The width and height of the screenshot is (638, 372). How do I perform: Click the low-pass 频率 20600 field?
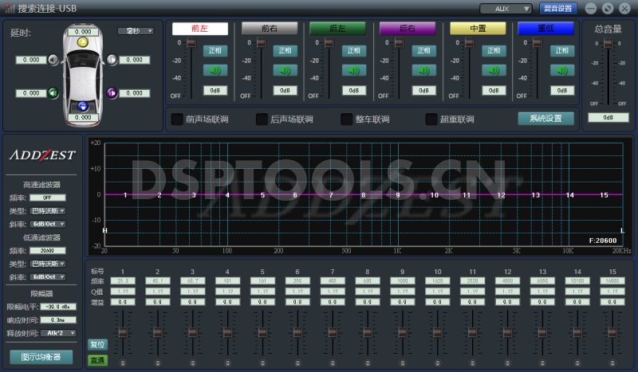48,250
